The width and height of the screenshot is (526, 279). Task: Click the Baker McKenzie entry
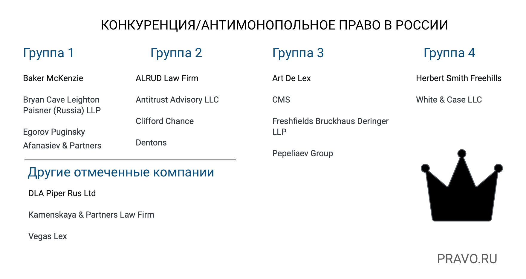53,78
